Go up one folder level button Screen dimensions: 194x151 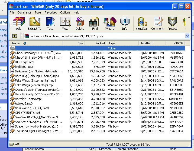pos(14,36)
